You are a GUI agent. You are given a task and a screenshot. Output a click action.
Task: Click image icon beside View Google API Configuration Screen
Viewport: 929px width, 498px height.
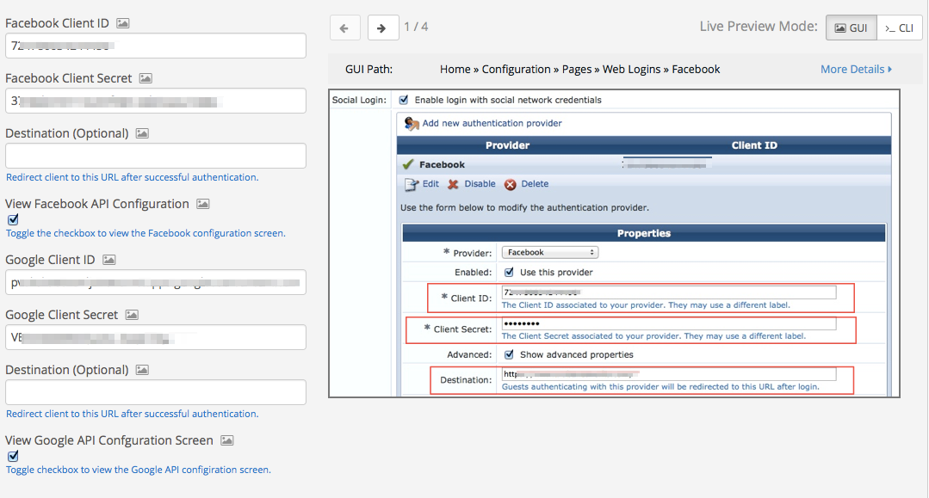(x=227, y=440)
